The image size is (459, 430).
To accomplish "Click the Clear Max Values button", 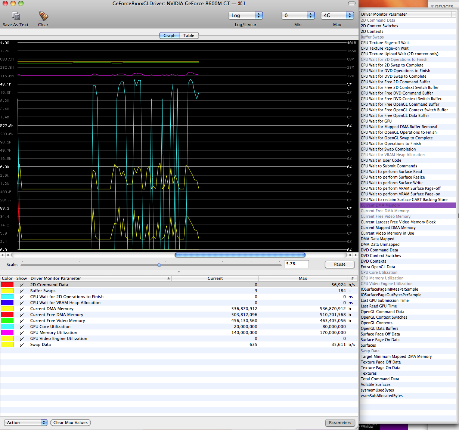I will click(x=70, y=423).
